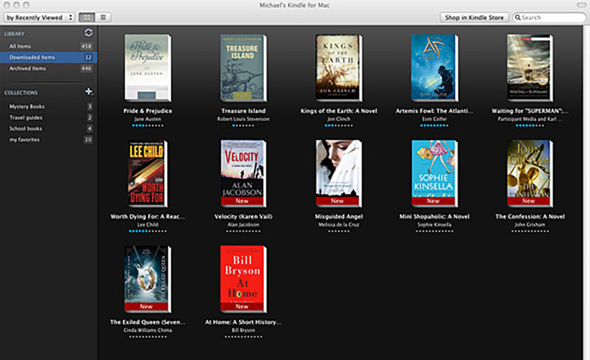
Task: Open the Mystery Books collection
Action: tap(48, 107)
